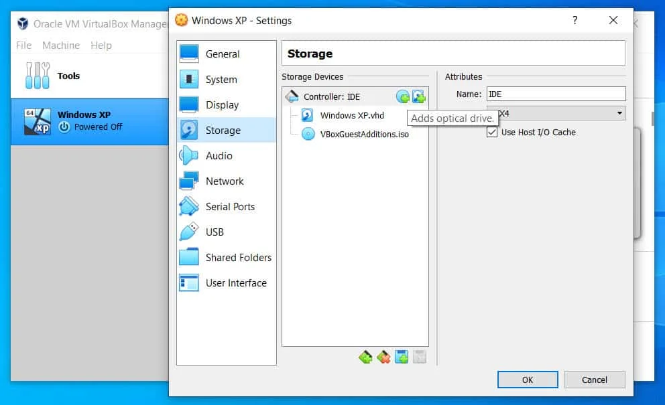Open the Audio settings category
The width and height of the screenshot is (665, 405).
(226, 155)
